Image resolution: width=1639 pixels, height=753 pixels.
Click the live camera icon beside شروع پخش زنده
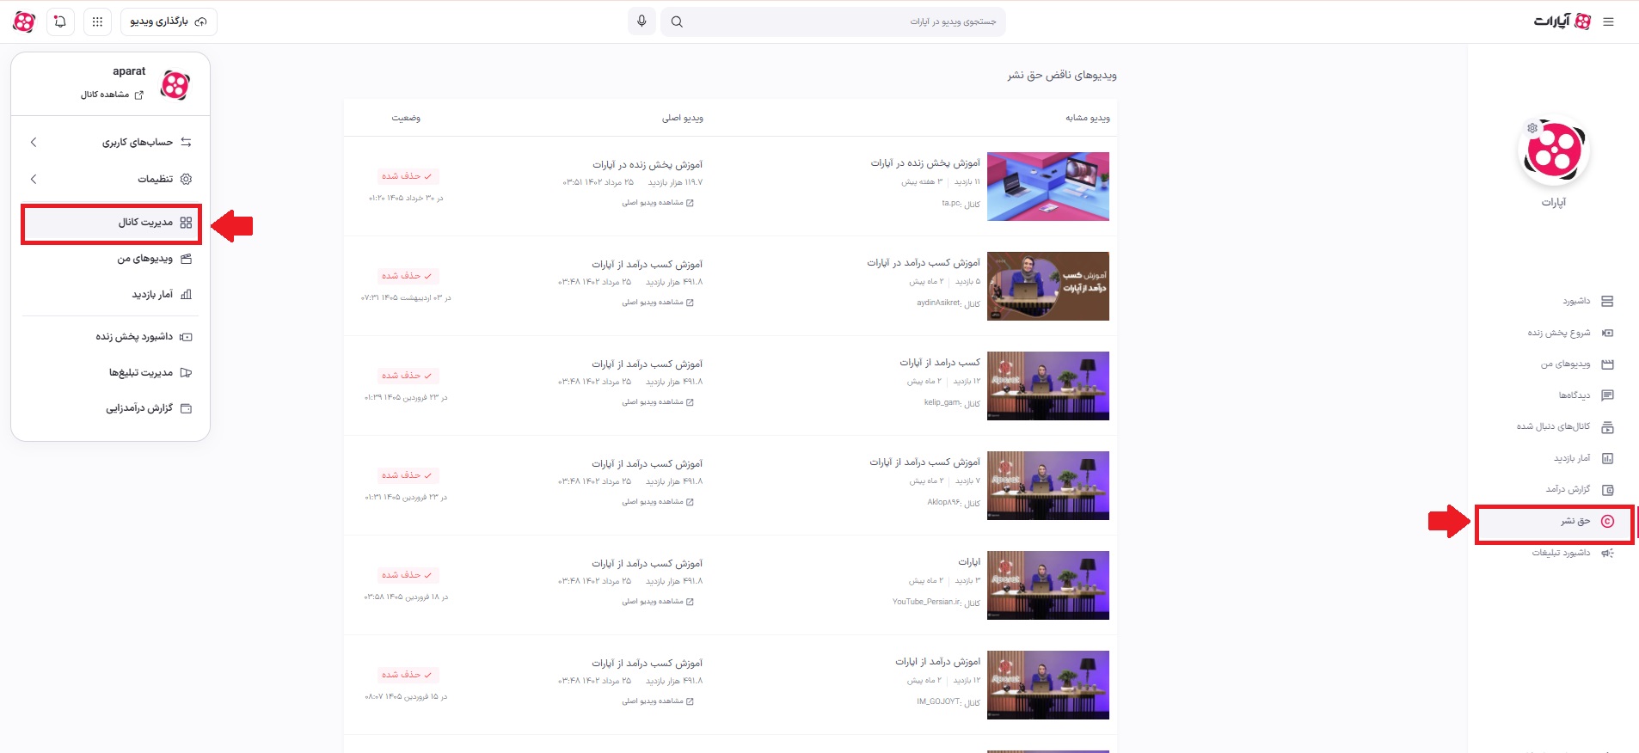click(1607, 333)
